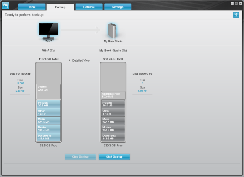This screenshot has width=244, height=177.
Task: Select Additional Files 522.4 MB block
Action: pyautogui.click(x=113, y=95)
